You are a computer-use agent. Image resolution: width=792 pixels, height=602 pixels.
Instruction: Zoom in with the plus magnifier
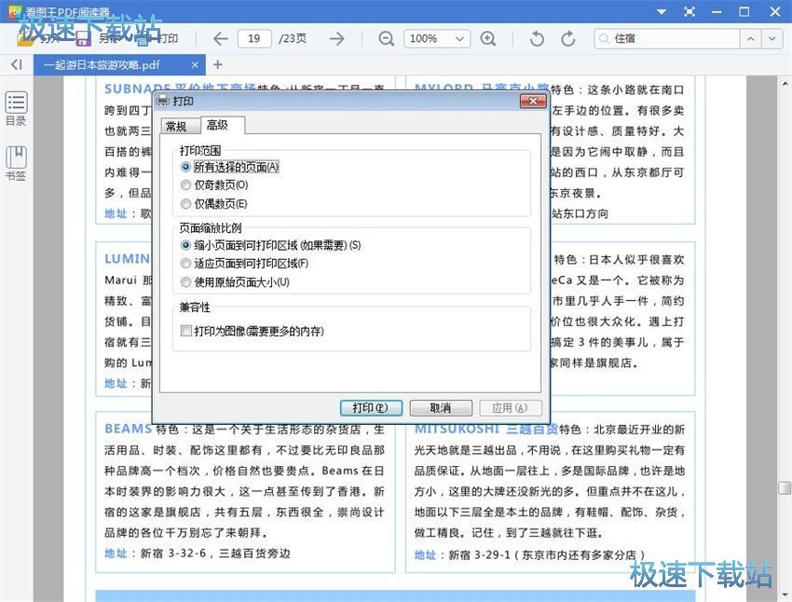(488, 38)
